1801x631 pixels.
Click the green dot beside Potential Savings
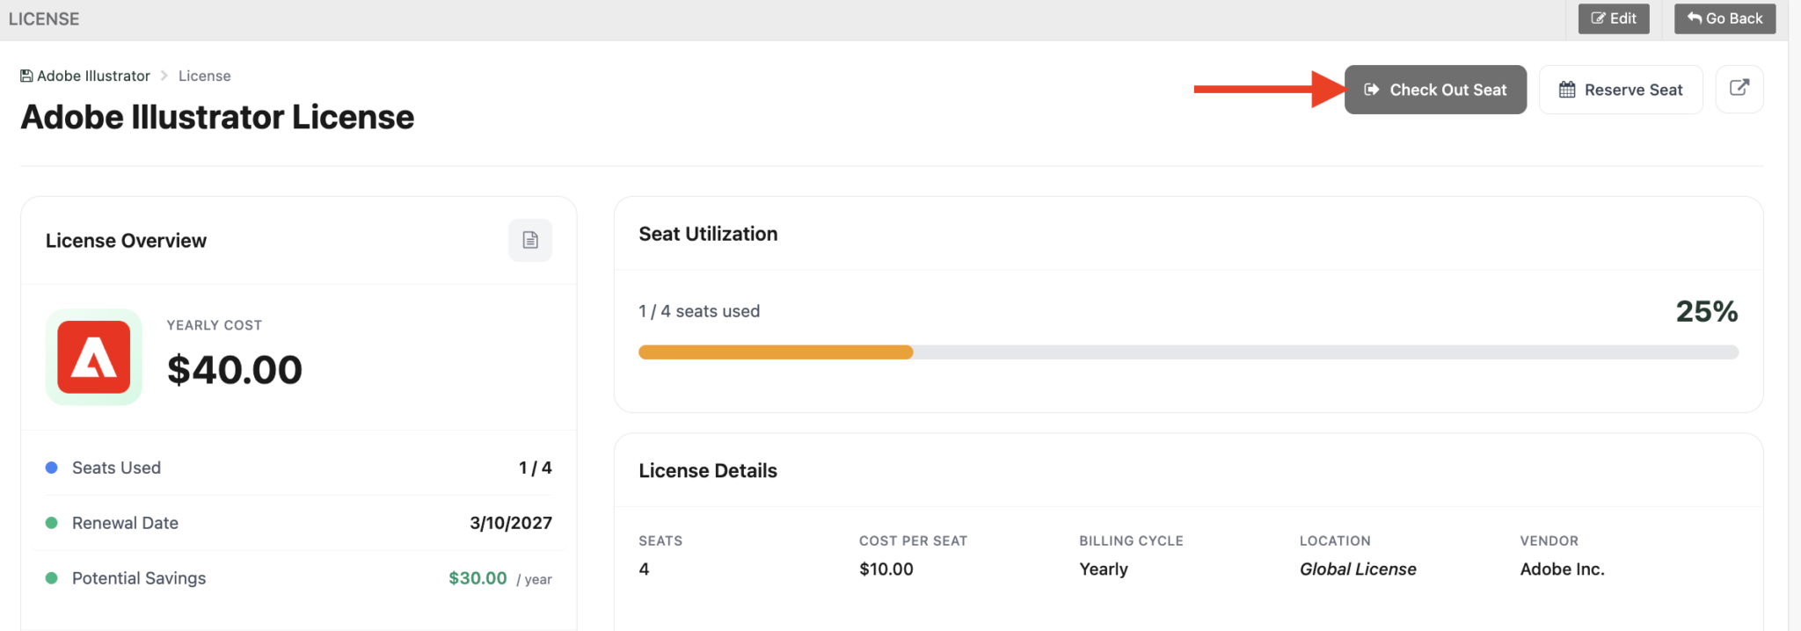52,578
